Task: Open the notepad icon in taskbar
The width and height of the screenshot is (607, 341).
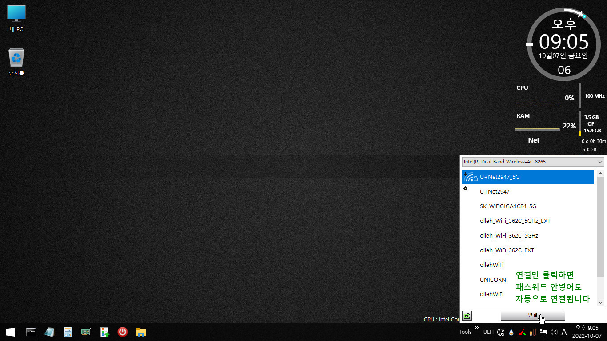Action: coord(49,332)
